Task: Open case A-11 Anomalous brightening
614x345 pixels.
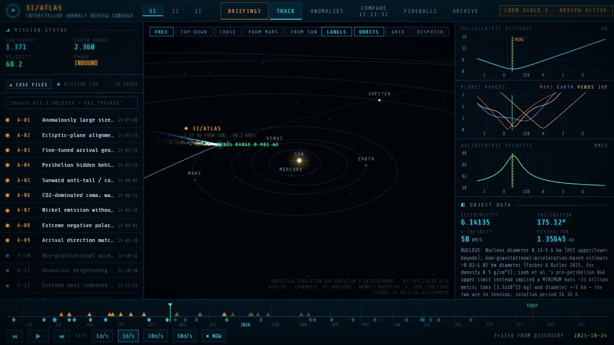Action: click(x=71, y=270)
